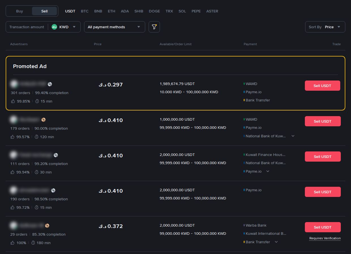Click the merchant badge in the 29 orders row
Image resolution: width=351 pixels, height=254 pixels.
click(x=47, y=226)
